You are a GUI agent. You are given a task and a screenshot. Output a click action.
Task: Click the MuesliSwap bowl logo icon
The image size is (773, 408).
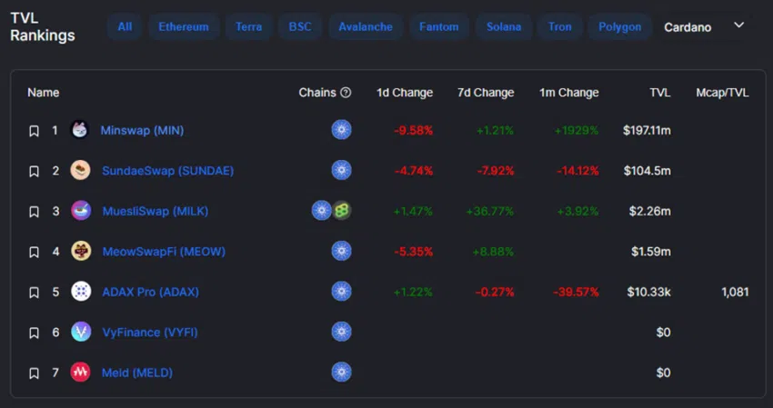click(x=81, y=211)
